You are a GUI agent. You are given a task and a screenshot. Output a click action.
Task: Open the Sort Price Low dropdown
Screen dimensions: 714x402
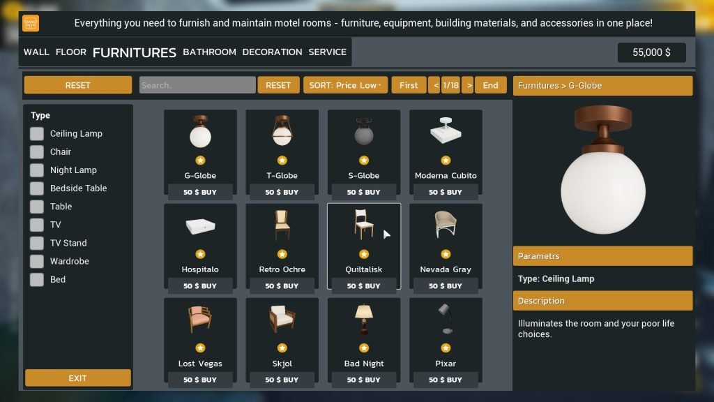click(345, 85)
